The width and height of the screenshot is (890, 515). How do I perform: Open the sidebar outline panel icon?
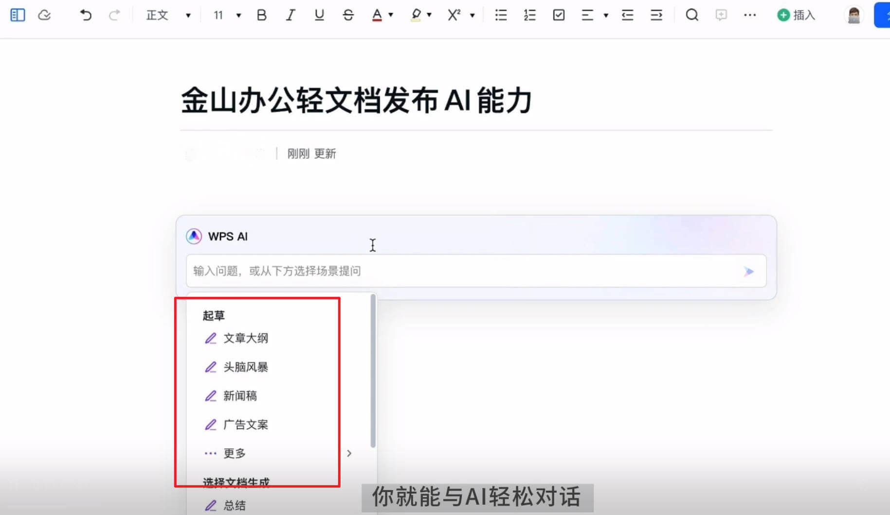point(18,15)
